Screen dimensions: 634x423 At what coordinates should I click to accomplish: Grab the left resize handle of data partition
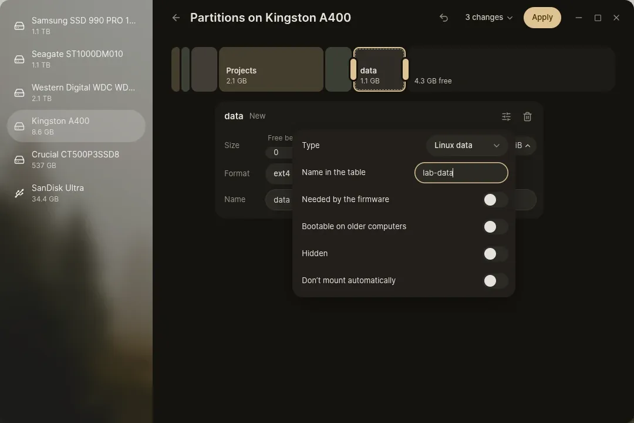(x=353, y=69)
